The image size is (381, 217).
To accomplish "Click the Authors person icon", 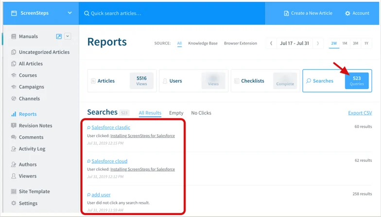I will 14,165.
